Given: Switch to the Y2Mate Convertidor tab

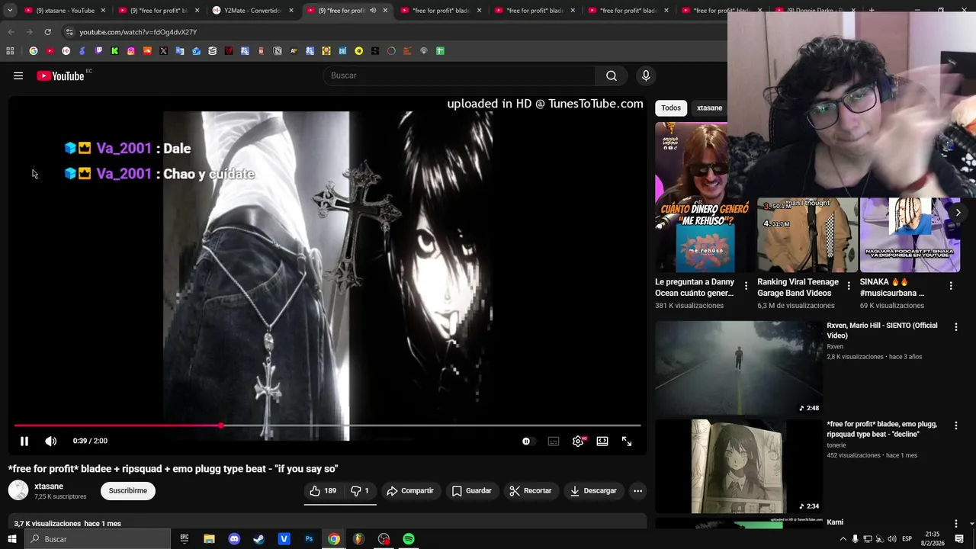Looking at the screenshot, I should tap(252, 11).
